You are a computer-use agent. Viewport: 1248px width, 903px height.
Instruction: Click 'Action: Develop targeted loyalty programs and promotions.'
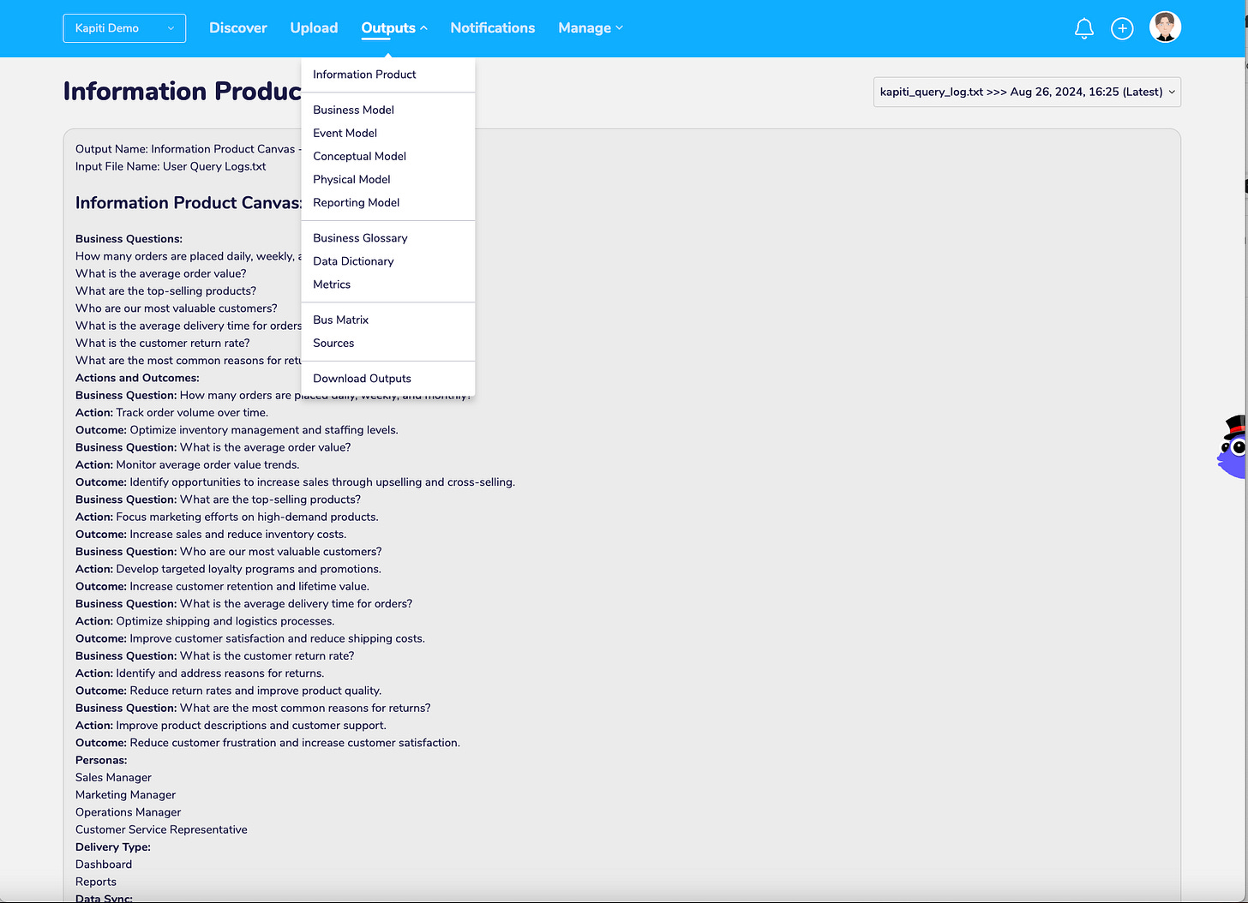pos(228,569)
